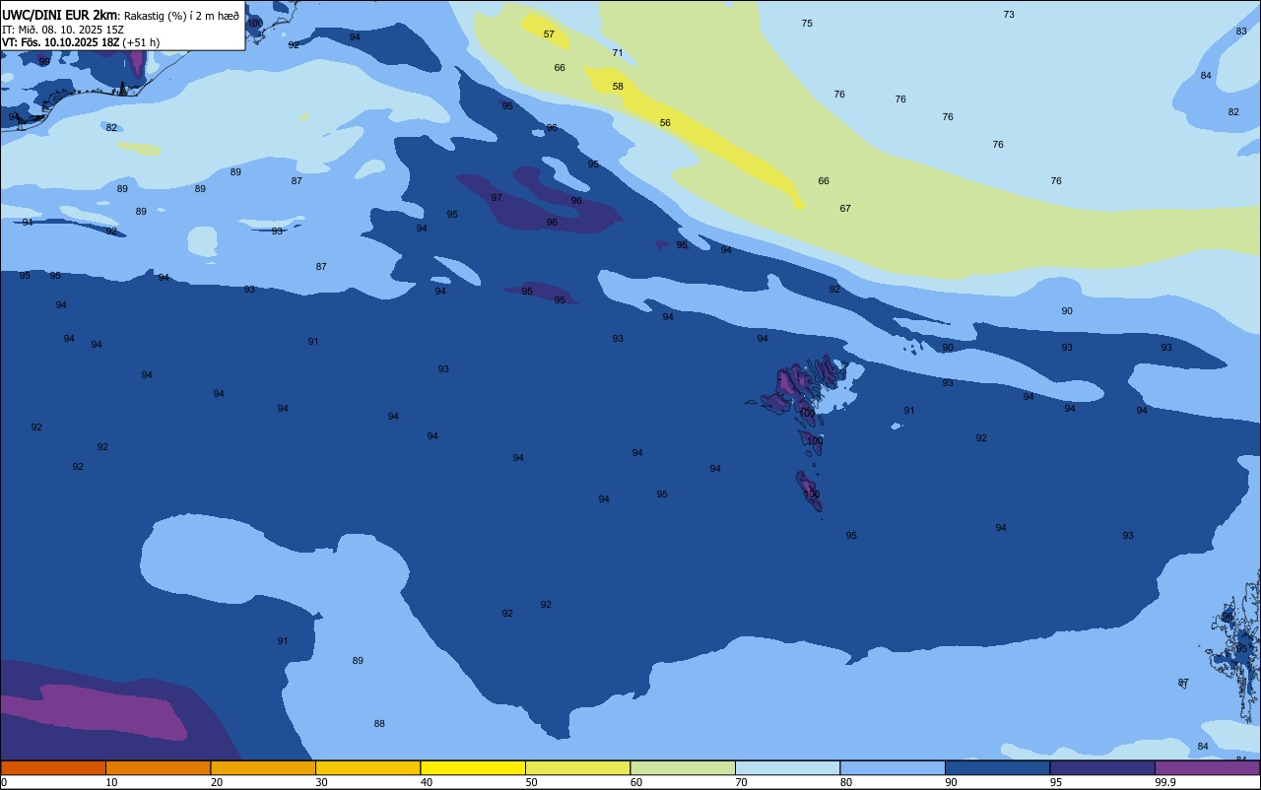Select the 10–20 orange legend swatch
Viewport: 1261px width, 790px height.
(x=158, y=767)
